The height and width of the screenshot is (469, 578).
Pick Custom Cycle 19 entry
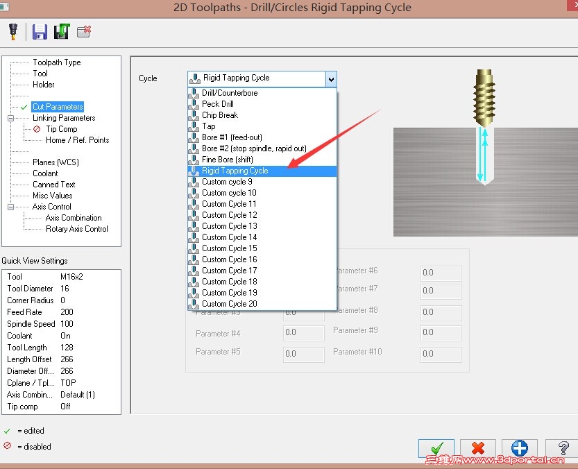coord(262,292)
